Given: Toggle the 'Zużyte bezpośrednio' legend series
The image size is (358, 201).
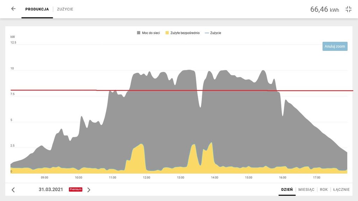Looking at the screenshot, I should coord(182,33).
